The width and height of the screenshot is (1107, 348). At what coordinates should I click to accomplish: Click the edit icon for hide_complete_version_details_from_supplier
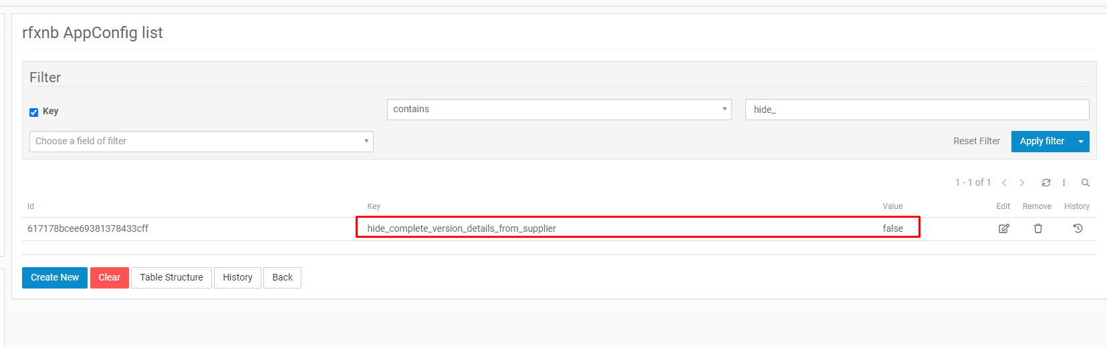coord(1003,228)
